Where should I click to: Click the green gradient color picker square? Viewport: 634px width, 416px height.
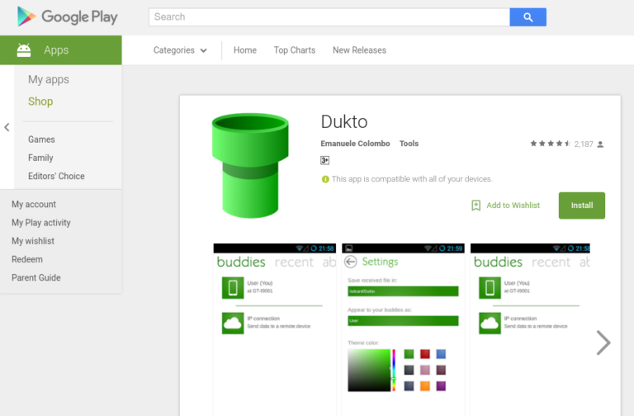[369, 371]
